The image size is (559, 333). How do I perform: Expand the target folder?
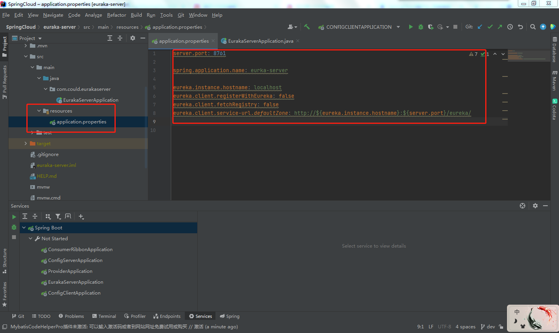(26, 144)
